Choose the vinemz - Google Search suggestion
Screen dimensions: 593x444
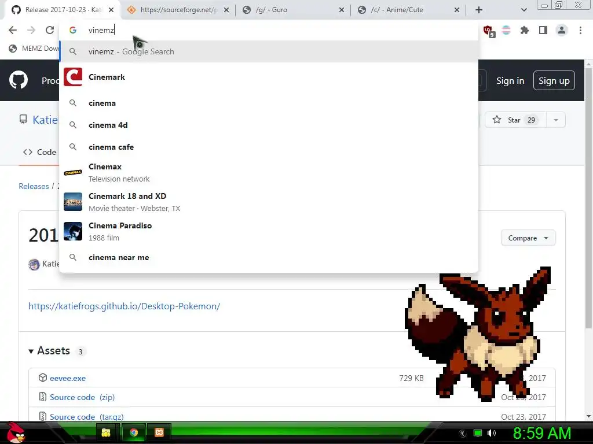click(x=269, y=51)
